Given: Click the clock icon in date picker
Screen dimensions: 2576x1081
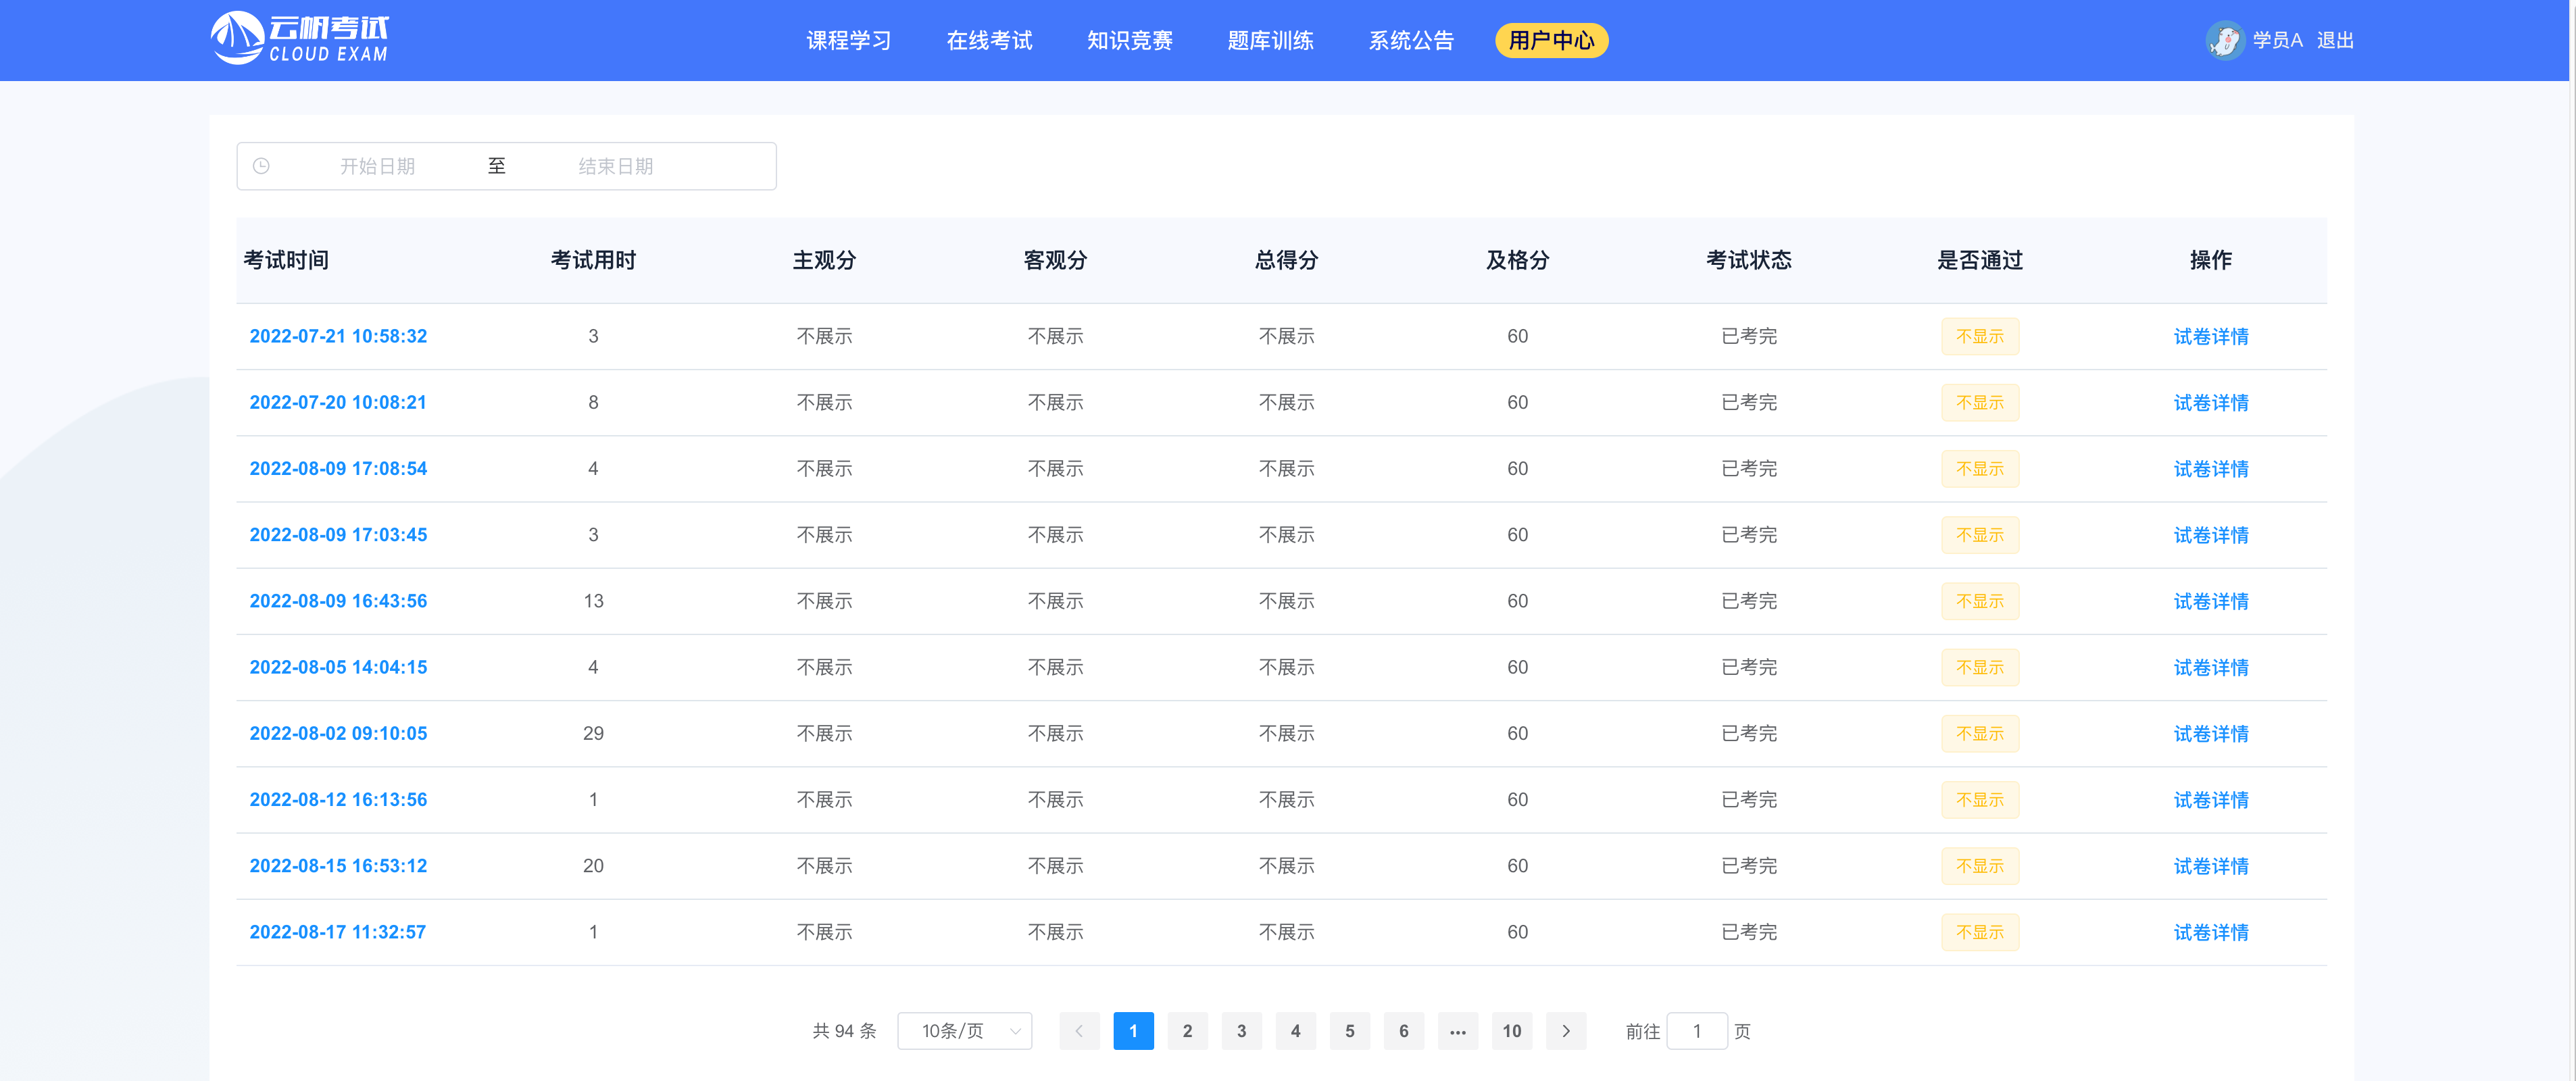Looking at the screenshot, I should 261,166.
